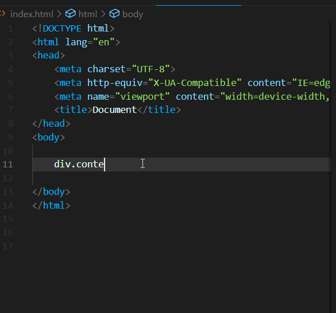This screenshot has width=336, height=313.
Task: Expand chevron after html breadcrumb
Action: [103, 14]
